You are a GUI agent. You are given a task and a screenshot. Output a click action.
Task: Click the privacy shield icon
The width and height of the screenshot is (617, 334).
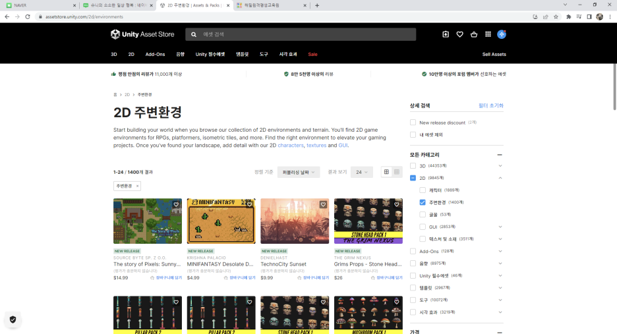pyautogui.click(x=13, y=320)
